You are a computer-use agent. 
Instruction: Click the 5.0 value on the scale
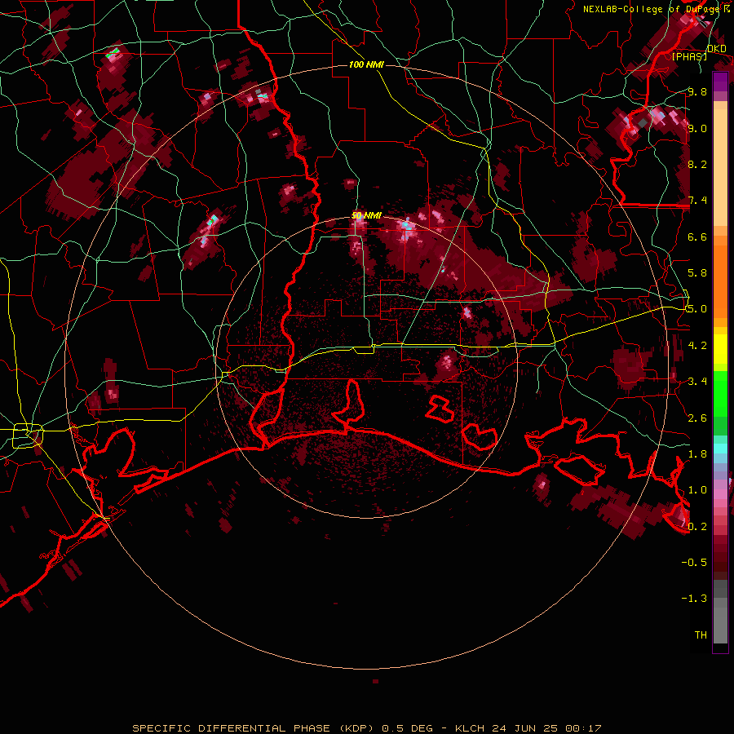[x=697, y=309]
